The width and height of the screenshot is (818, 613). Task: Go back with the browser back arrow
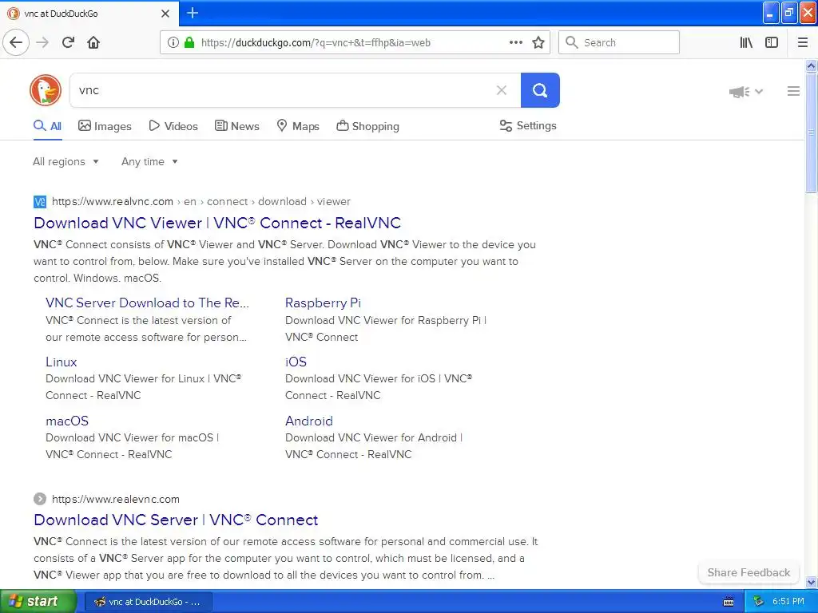click(16, 42)
